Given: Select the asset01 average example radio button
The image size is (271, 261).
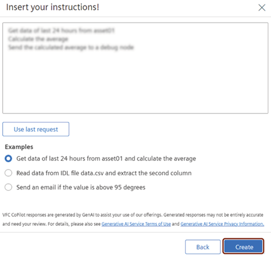Looking at the screenshot, I should point(8,159).
